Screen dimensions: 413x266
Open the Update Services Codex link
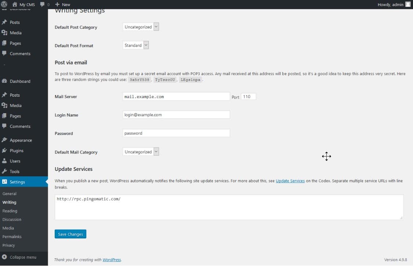tap(290, 181)
